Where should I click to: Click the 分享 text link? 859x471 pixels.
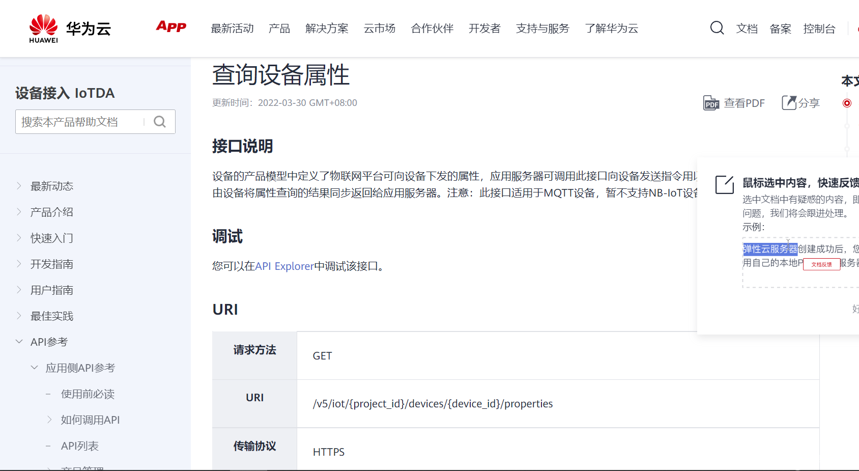809,103
